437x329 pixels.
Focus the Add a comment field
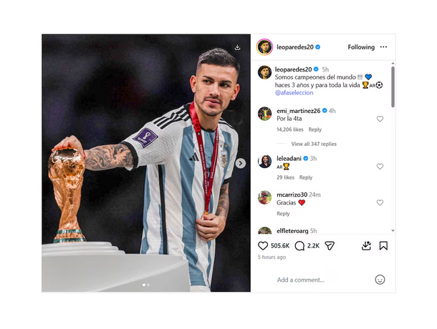(x=323, y=280)
